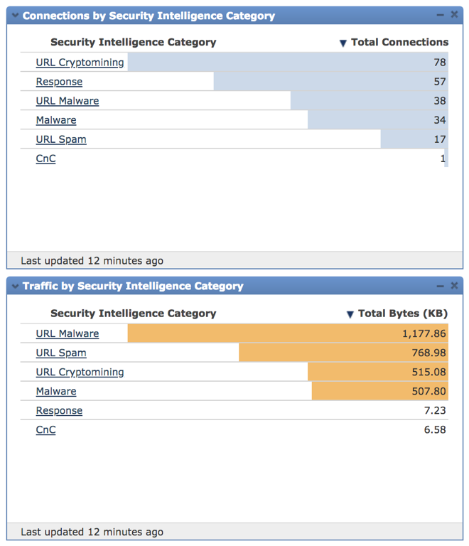The width and height of the screenshot is (469, 546).
Task: Open the Malware link in the Traffic widget
Action: click(56, 391)
